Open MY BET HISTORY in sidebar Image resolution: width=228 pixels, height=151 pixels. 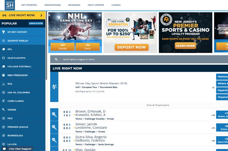[23, 32]
